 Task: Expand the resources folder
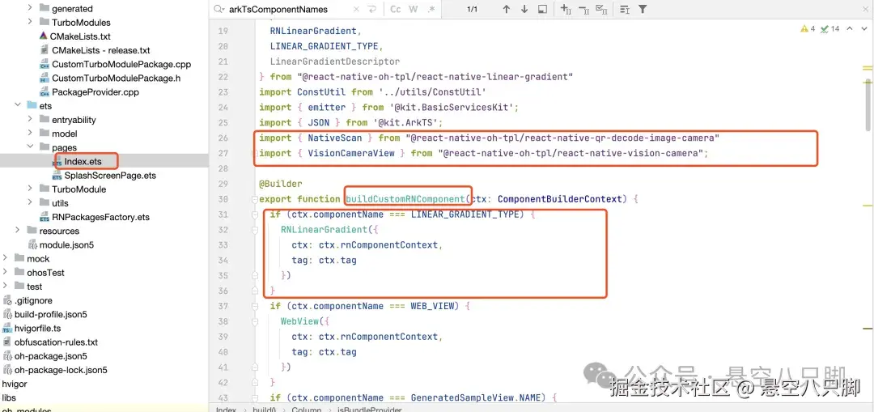17,230
